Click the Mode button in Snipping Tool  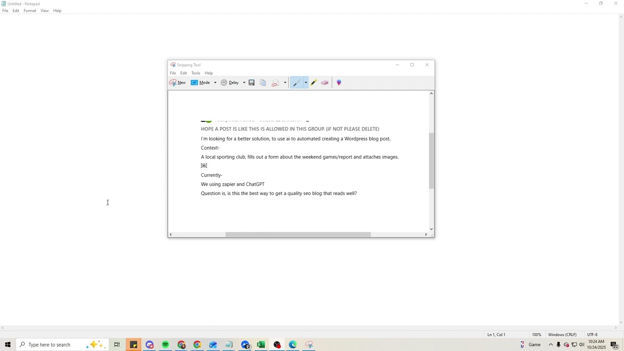point(201,83)
